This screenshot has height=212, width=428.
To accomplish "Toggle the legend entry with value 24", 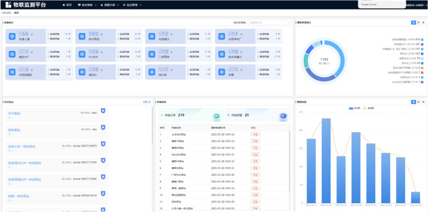I will pos(412,63).
